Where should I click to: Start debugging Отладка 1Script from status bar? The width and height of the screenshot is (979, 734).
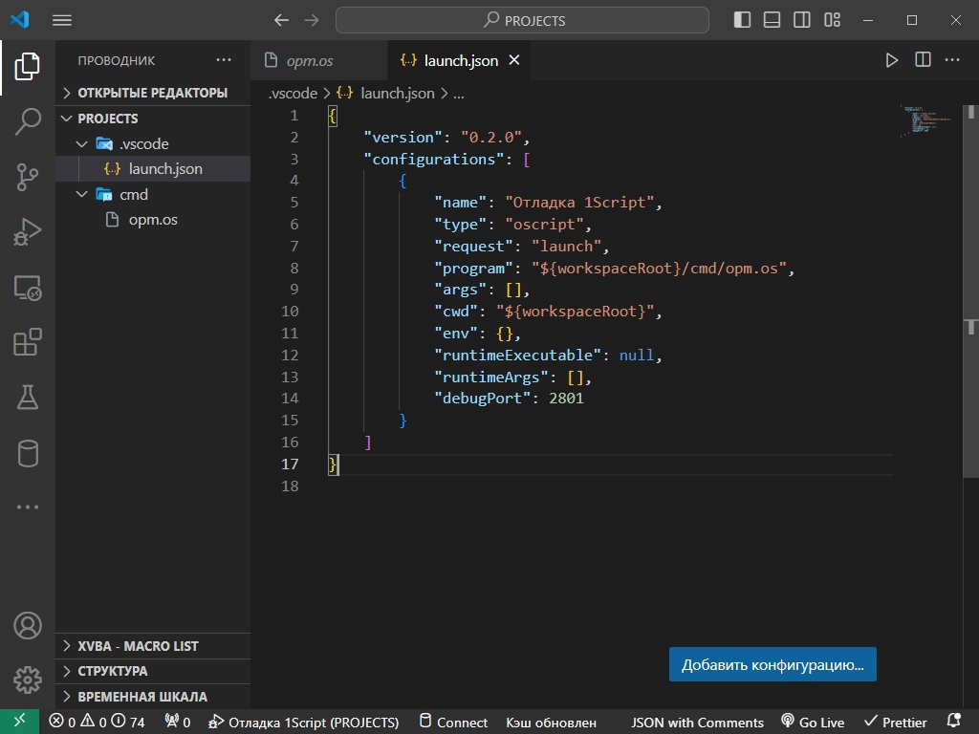point(303,723)
